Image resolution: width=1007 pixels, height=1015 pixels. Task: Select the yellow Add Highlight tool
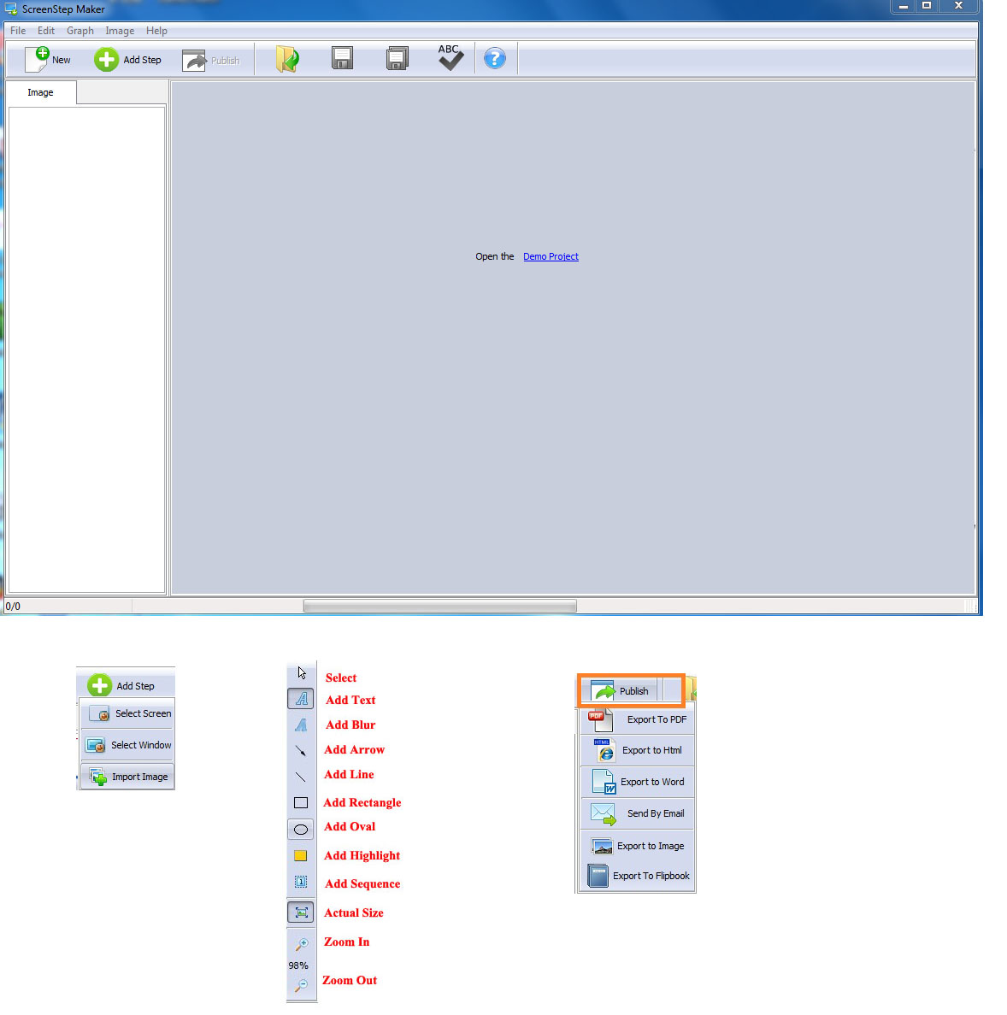pos(301,856)
